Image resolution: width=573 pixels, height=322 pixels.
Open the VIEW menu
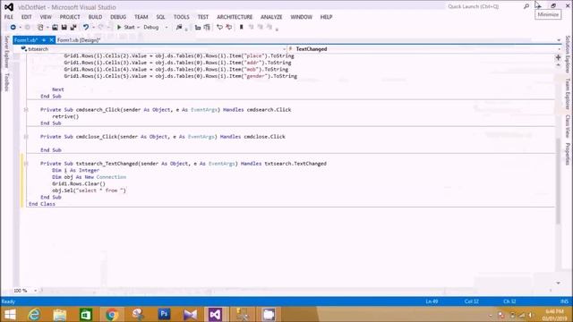[x=46, y=17]
